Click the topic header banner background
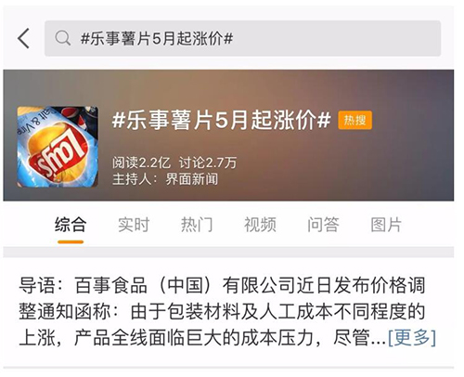This screenshot has width=464, height=377. pyautogui.click(x=228, y=136)
